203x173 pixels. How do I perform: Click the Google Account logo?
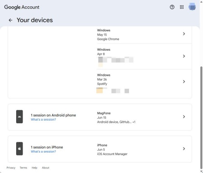pos(22,7)
